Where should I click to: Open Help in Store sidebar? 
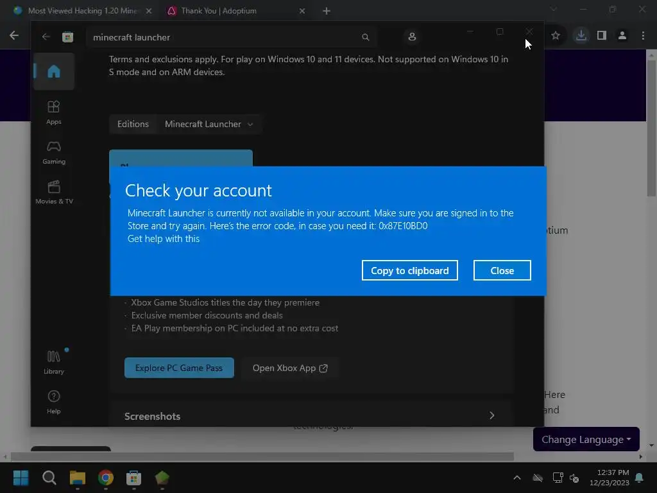coord(54,402)
